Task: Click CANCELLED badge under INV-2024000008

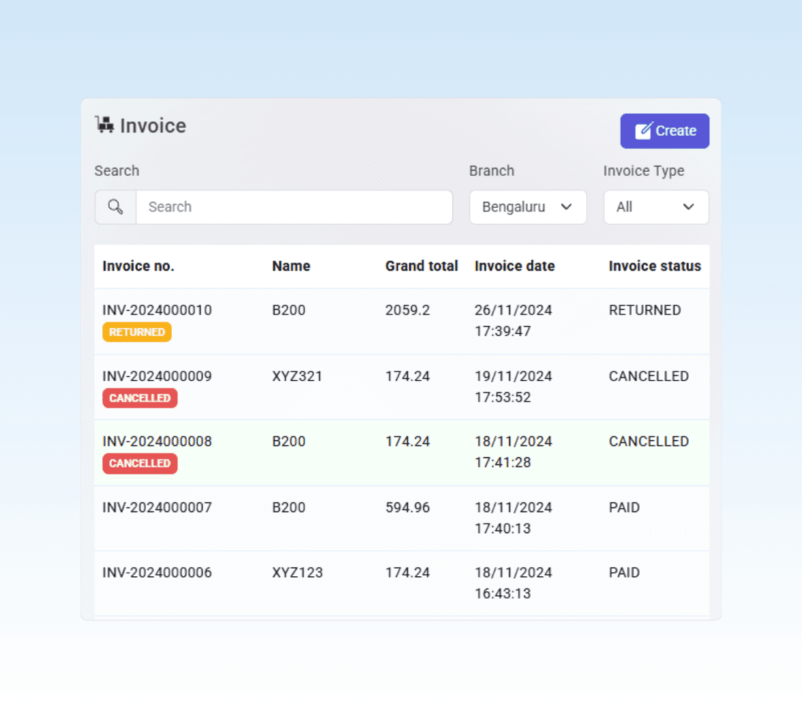Action: [140, 464]
